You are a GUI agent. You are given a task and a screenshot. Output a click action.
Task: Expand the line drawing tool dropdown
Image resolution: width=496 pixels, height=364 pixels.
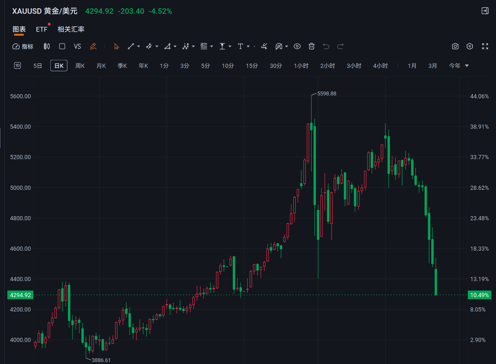pyautogui.click(x=138, y=46)
